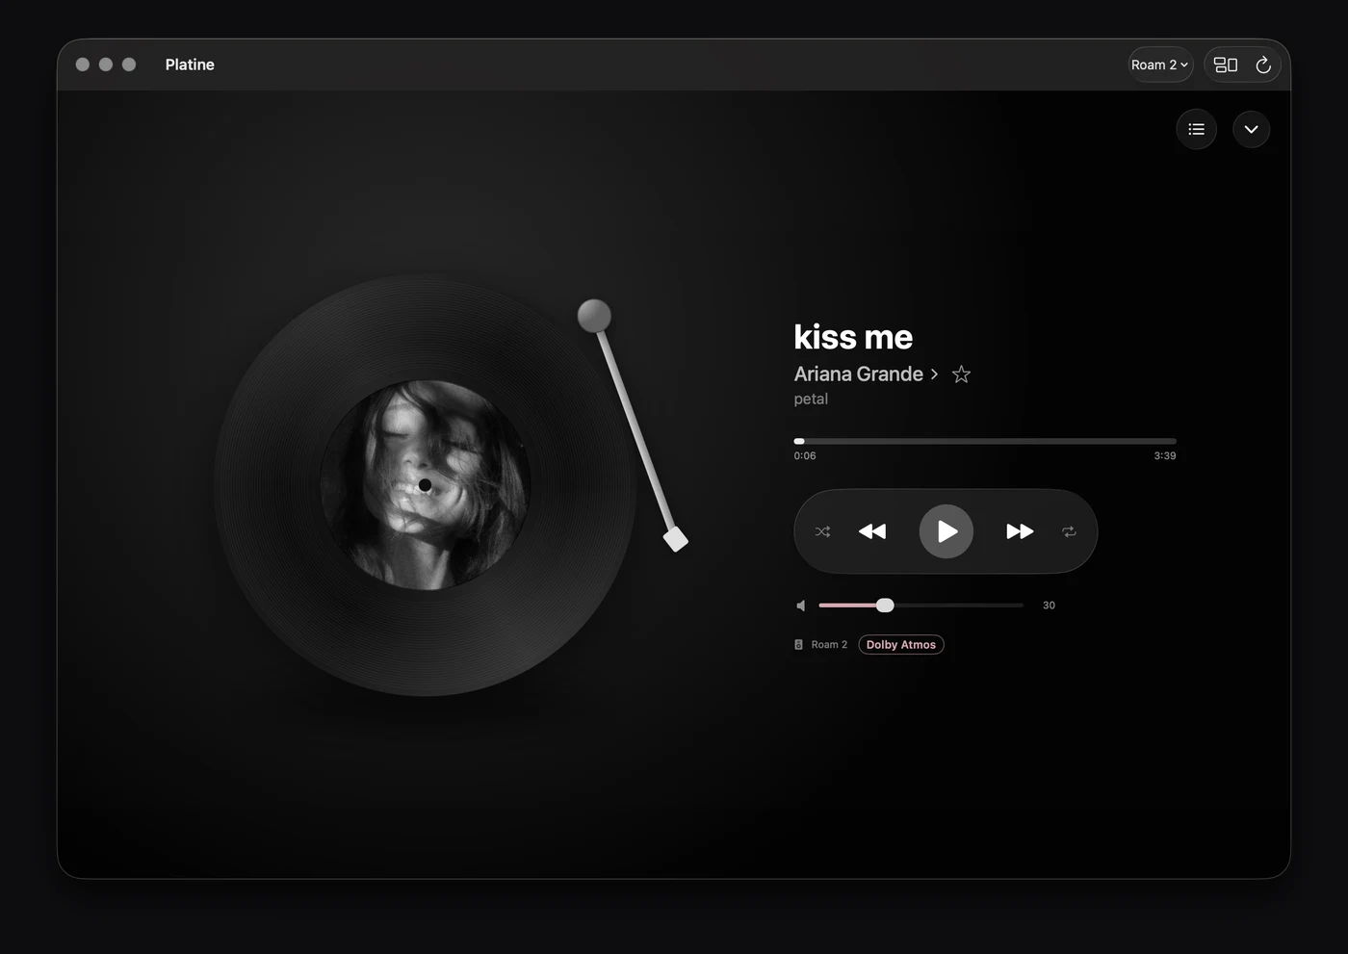
Task: Click the turntable tonearm head
Action: [x=676, y=539]
